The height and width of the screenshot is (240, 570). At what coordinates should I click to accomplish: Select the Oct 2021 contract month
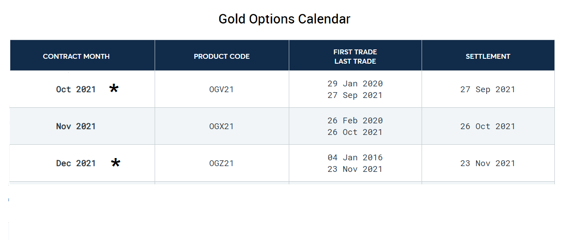pyautogui.click(x=76, y=89)
